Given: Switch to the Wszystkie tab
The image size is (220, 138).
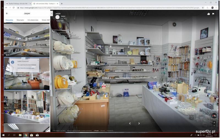Looking at the screenshot, I should tap(9, 20).
